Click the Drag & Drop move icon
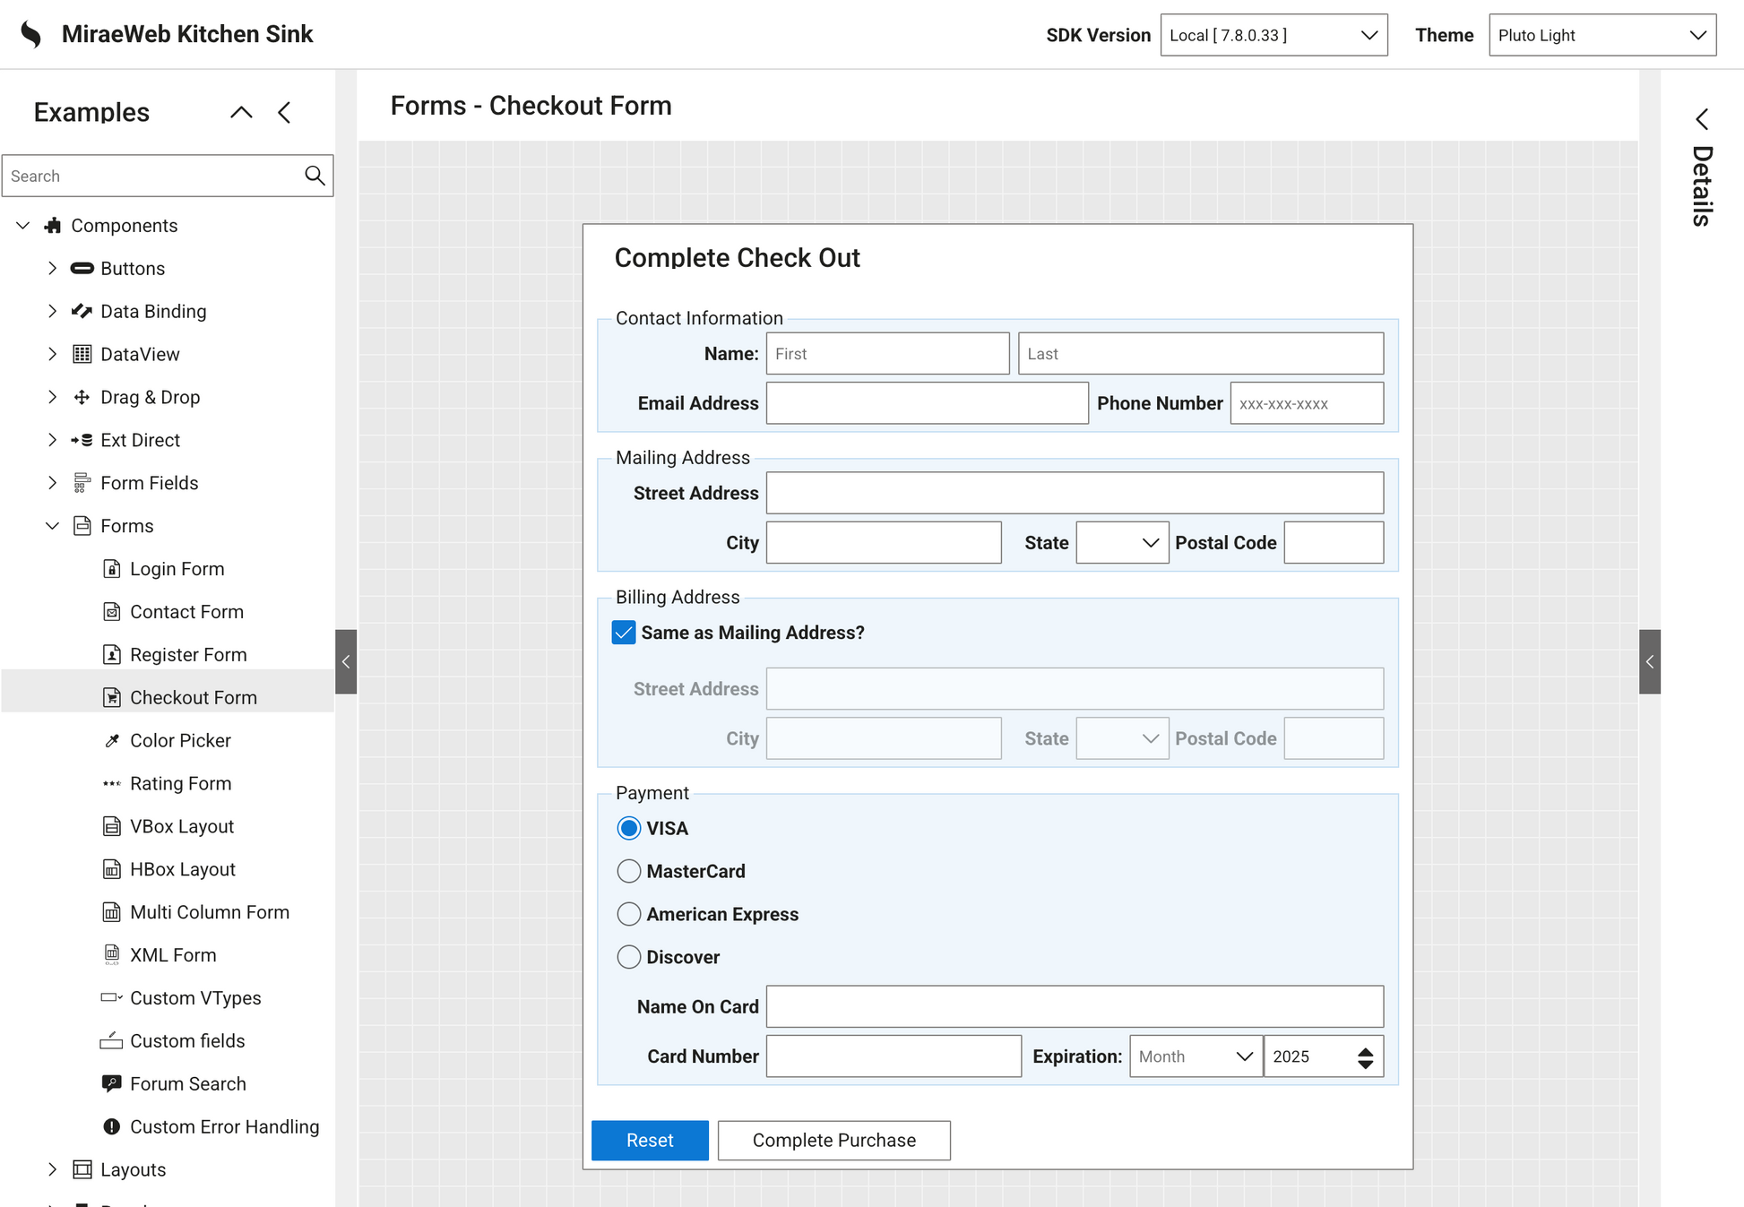 pos(82,398)
